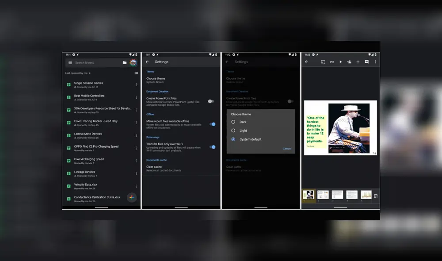442x261 pixels.
Task: Start the slideshow with the Present button
Action: tap(341, 62)
